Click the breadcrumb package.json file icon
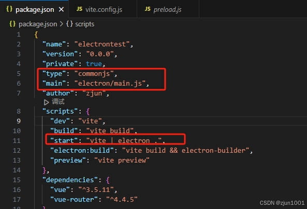The height and width of the screenshot is (209, 307). (12, 24)
